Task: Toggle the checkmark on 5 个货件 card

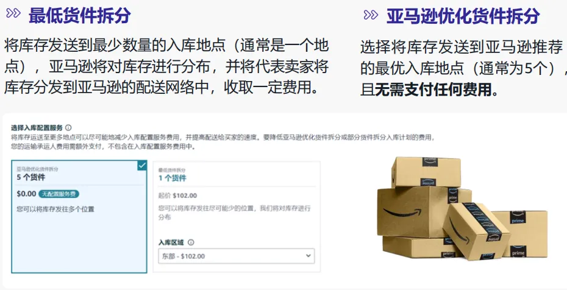Action: [142, 165]
